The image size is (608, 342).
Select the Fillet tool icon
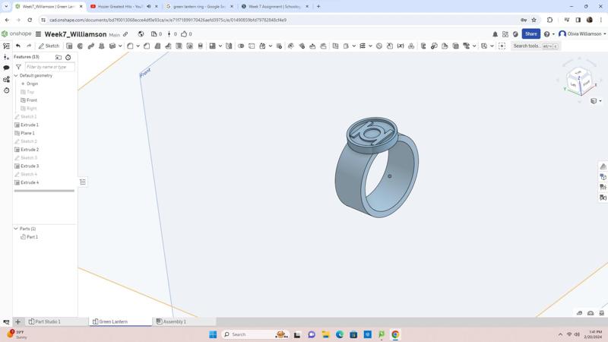point(130,46)
